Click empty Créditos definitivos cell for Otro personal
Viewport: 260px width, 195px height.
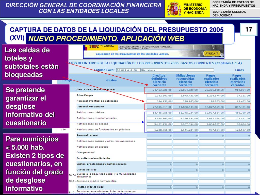click(x=159, y=153)
